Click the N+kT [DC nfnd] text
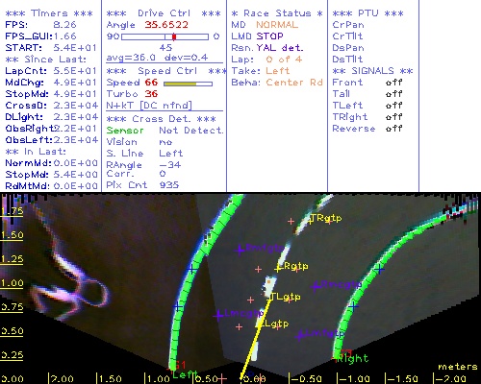Viewport: 481px width, 384px height. pos(149,106)
